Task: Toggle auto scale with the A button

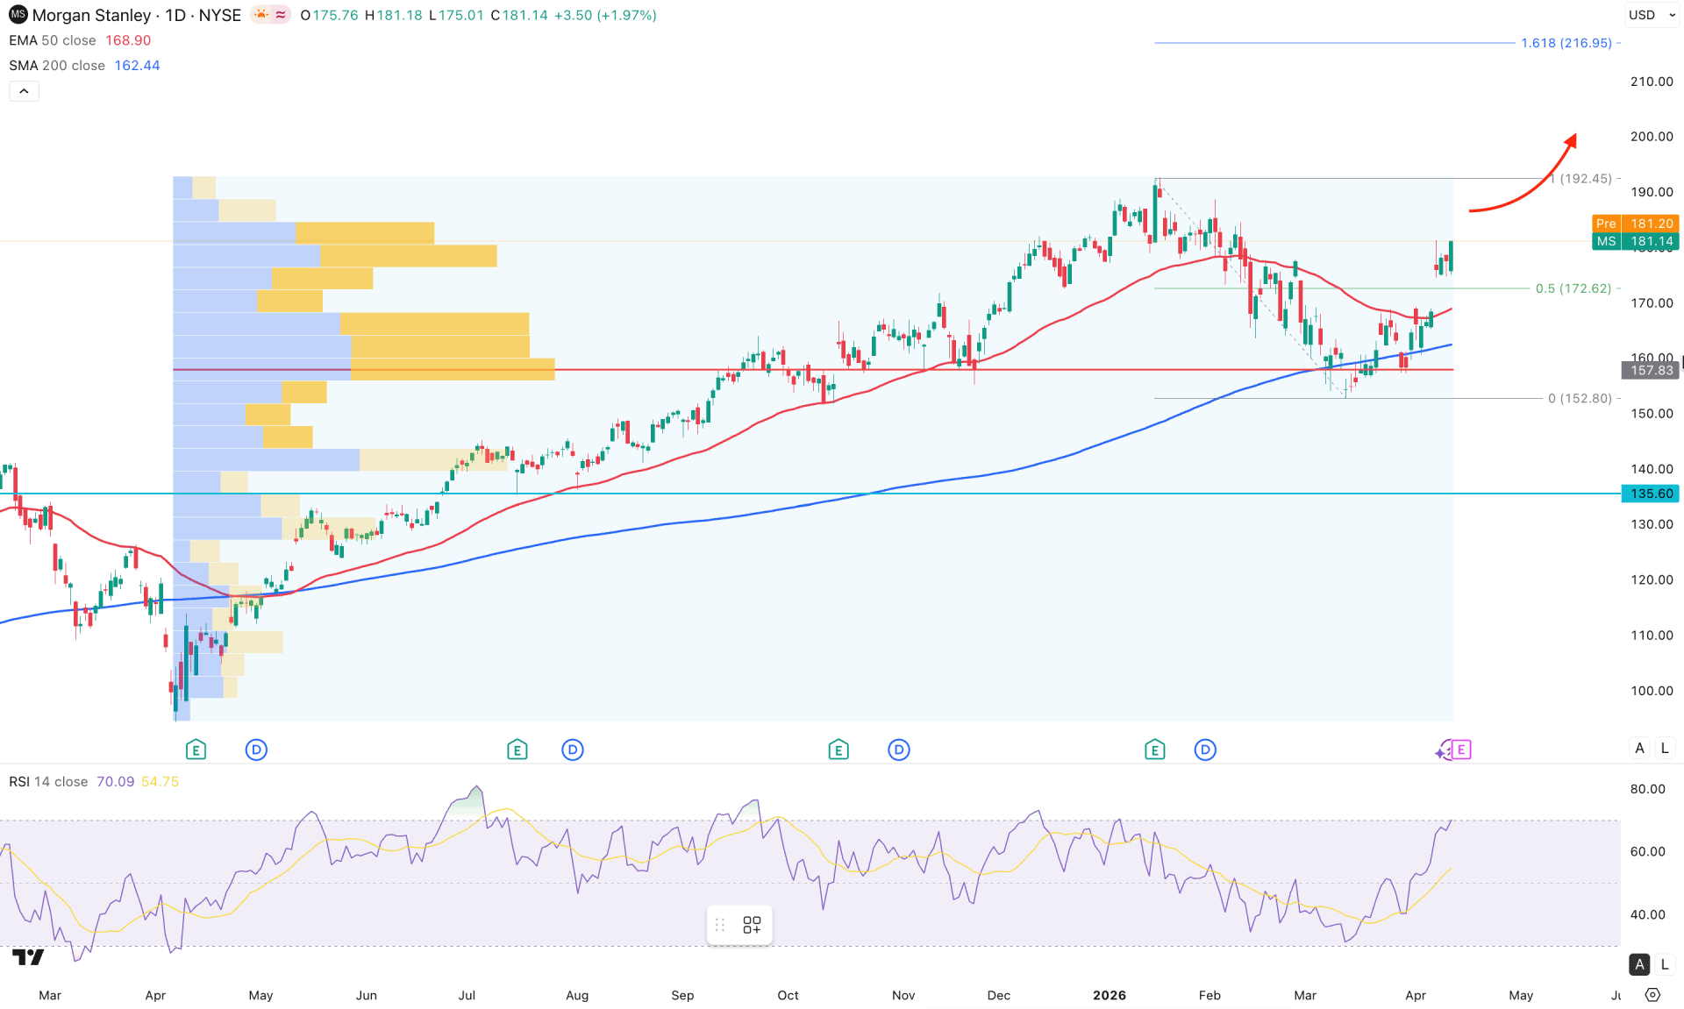Action: click(x=1639, y=748)
